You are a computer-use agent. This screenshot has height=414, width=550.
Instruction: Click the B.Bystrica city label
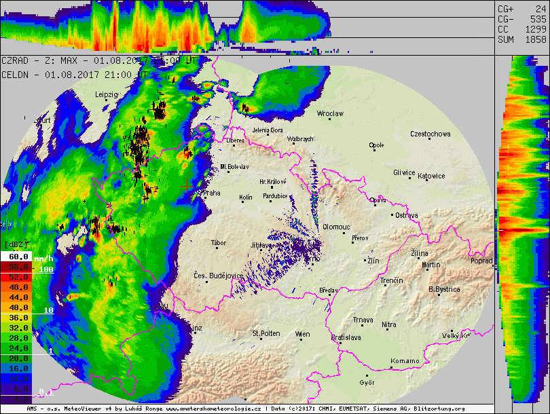444,289
